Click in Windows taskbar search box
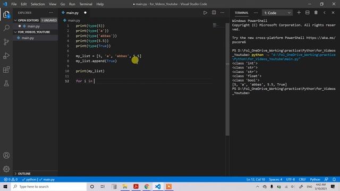 [49, 186]
